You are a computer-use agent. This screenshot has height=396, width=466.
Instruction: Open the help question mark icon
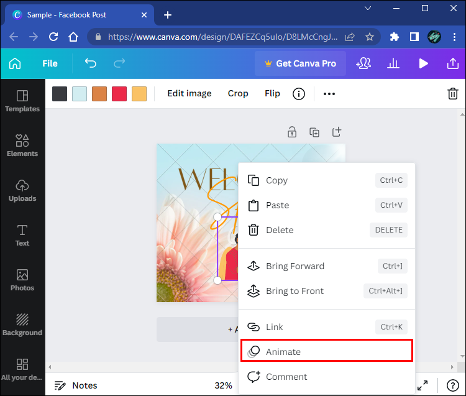(x=452, y=385)
